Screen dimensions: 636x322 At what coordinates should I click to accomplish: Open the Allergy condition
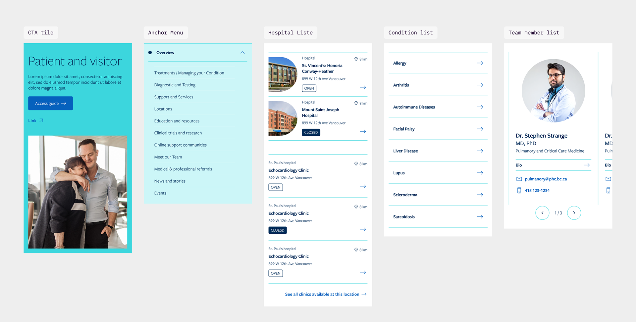coord(438,63)
